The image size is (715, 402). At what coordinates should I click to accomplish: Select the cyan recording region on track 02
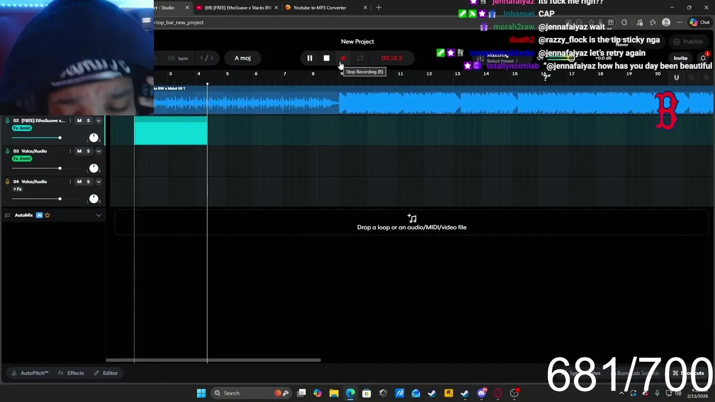tap(170, 131)
